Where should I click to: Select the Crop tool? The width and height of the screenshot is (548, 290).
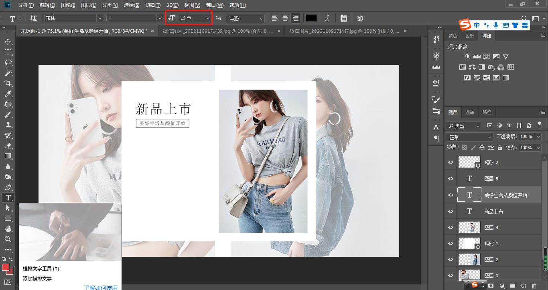[9, 83]
